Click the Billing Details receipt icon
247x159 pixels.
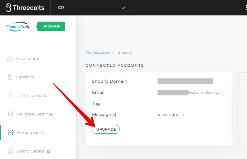point(11,151)
